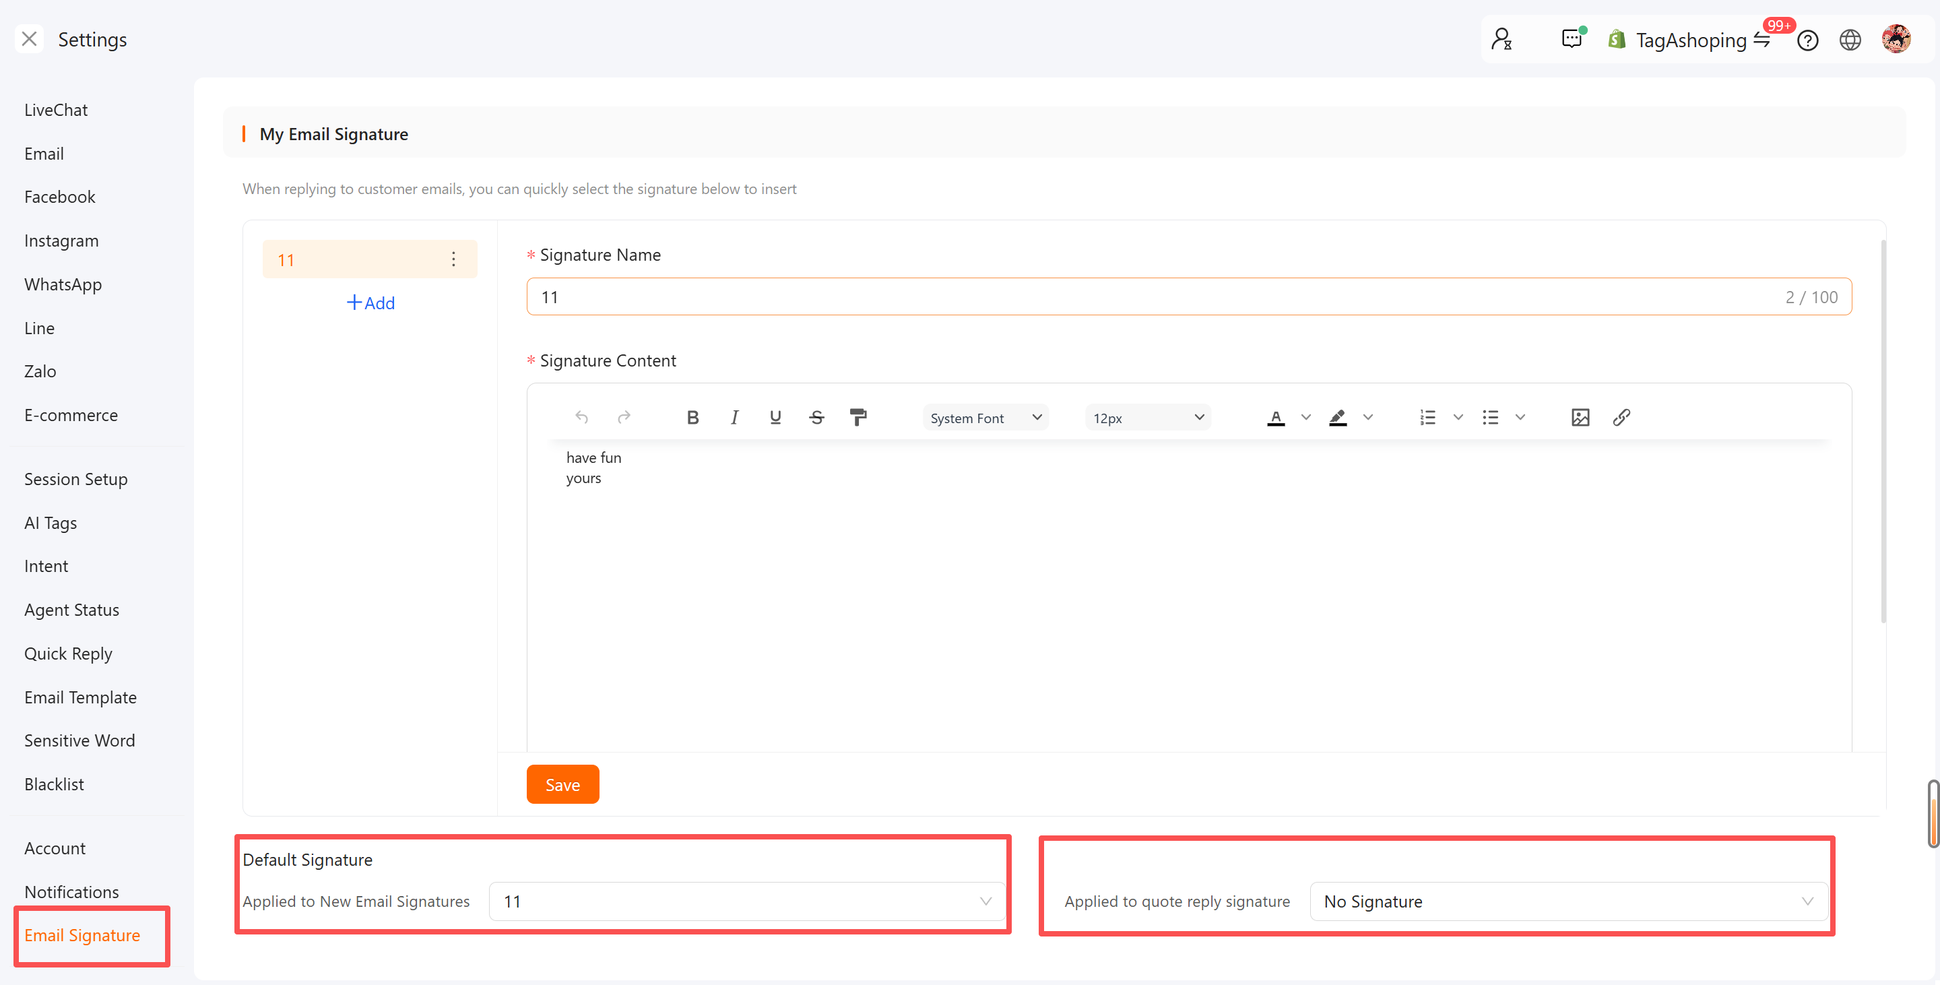Select signature 11 in the list

370,259
